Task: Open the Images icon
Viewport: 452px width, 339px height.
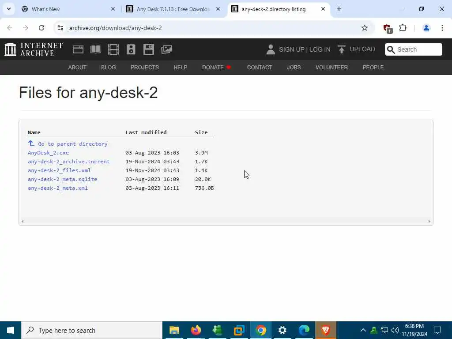Action: click(x=166, y=49)
